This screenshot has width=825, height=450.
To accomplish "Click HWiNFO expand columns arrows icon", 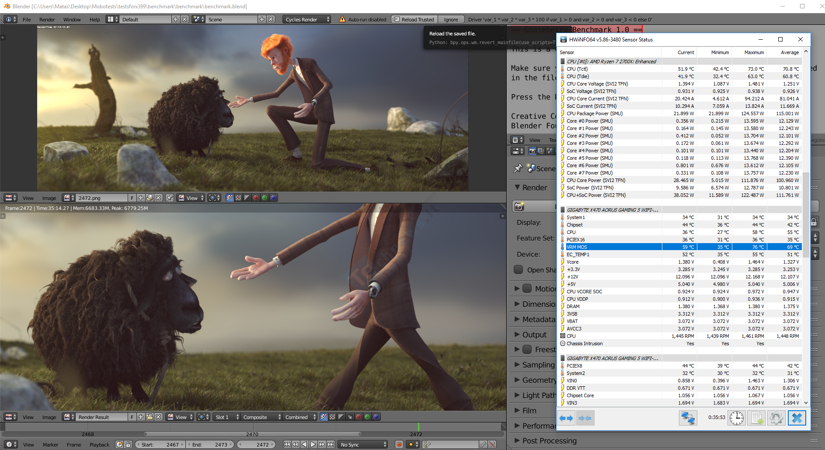I will click(567, 418).
